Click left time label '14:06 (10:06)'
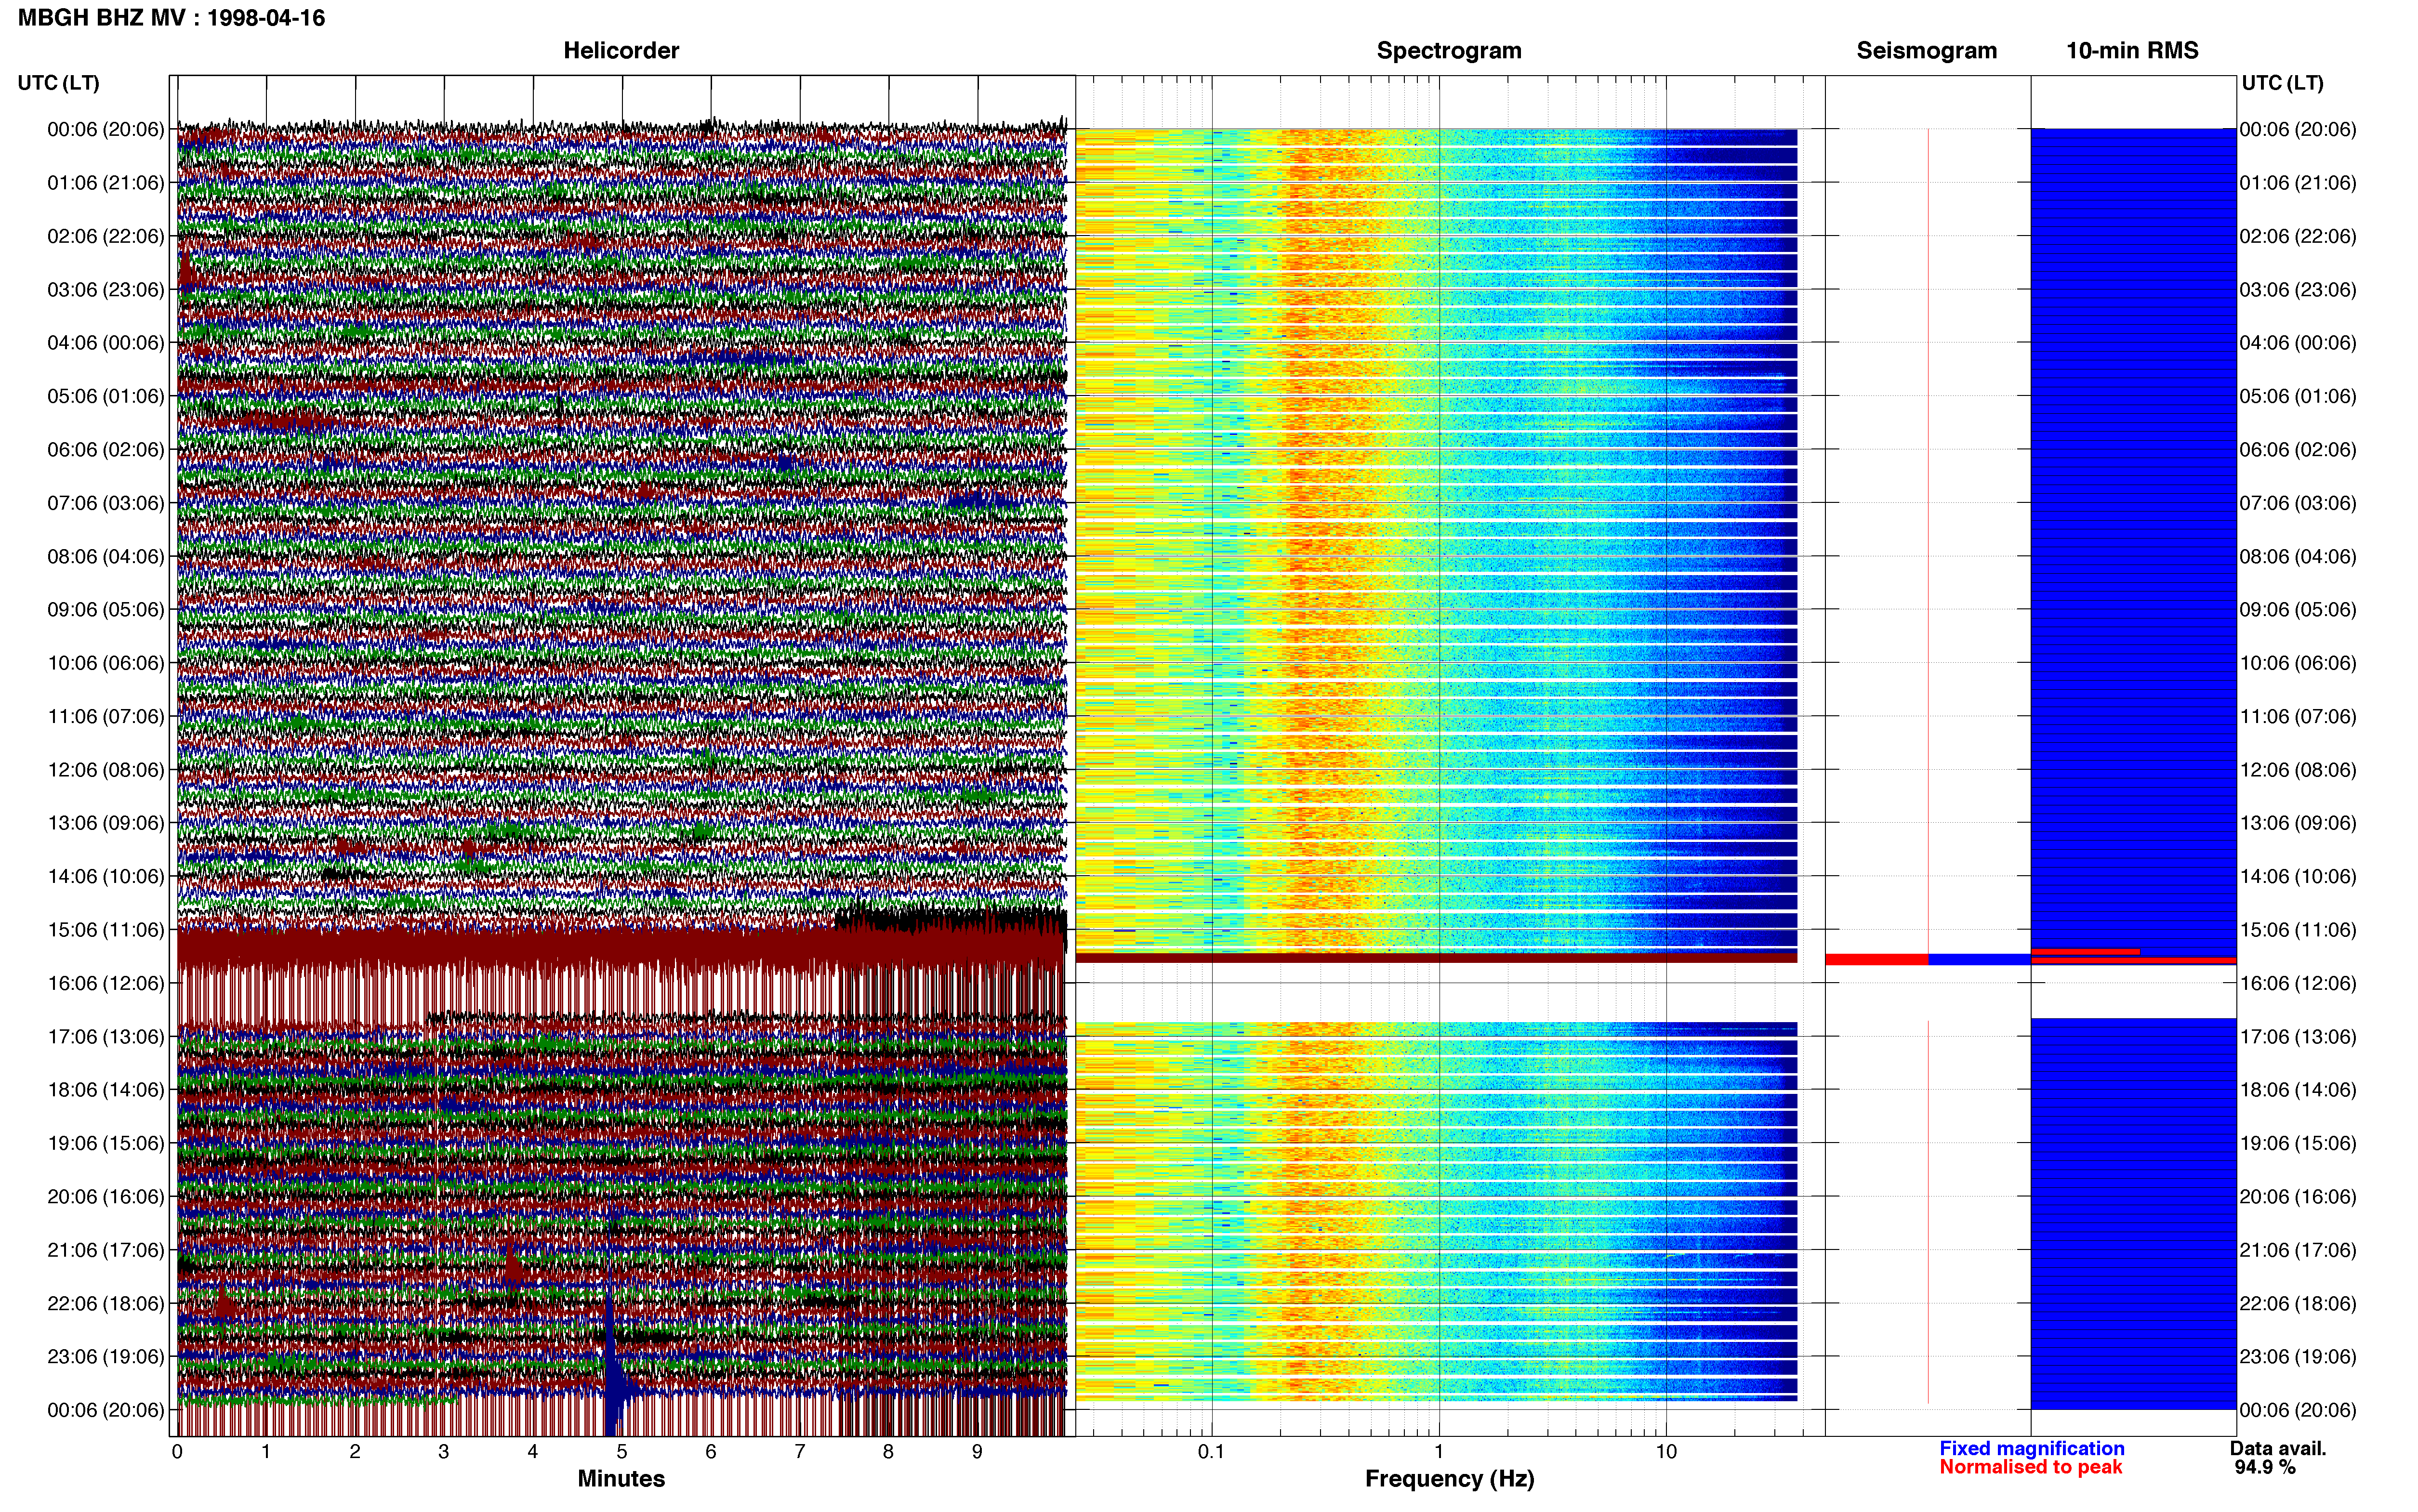Screen dimensions: 2418x1512 105,877
